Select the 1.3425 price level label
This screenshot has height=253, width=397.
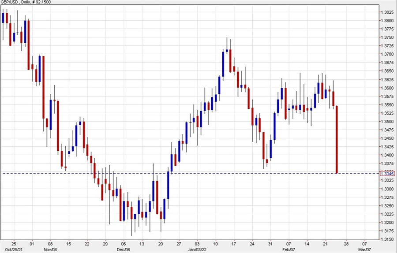tap(387, 147)
